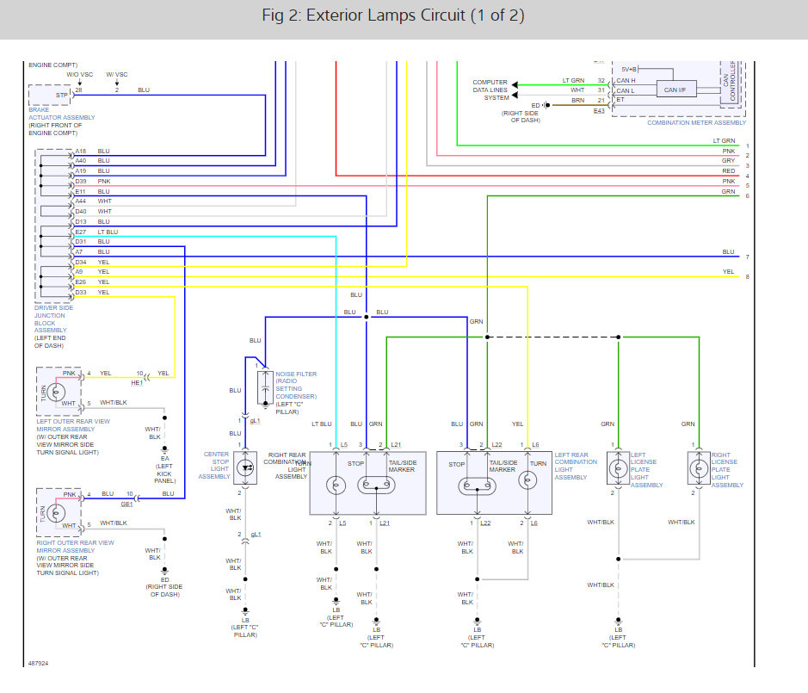The width and height of the screenshot is (808, 693).
Task: Click the LB ground below license plate lights
Action: (618, 622)
